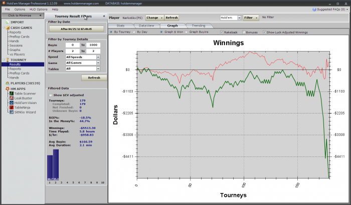Click the maximum # Players field

(x=93, y=51)
